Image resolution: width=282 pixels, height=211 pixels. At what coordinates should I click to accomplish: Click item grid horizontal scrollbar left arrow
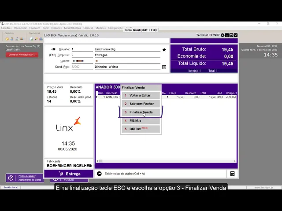tap(97, 161)
